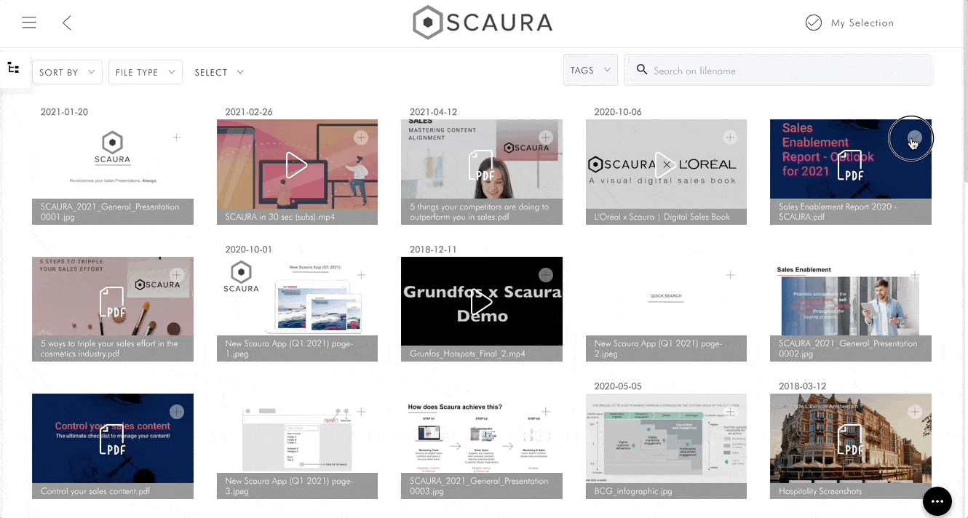Click caption 'Grunfos_Hotspots_Final_2.mp4'

coord(467,354)
